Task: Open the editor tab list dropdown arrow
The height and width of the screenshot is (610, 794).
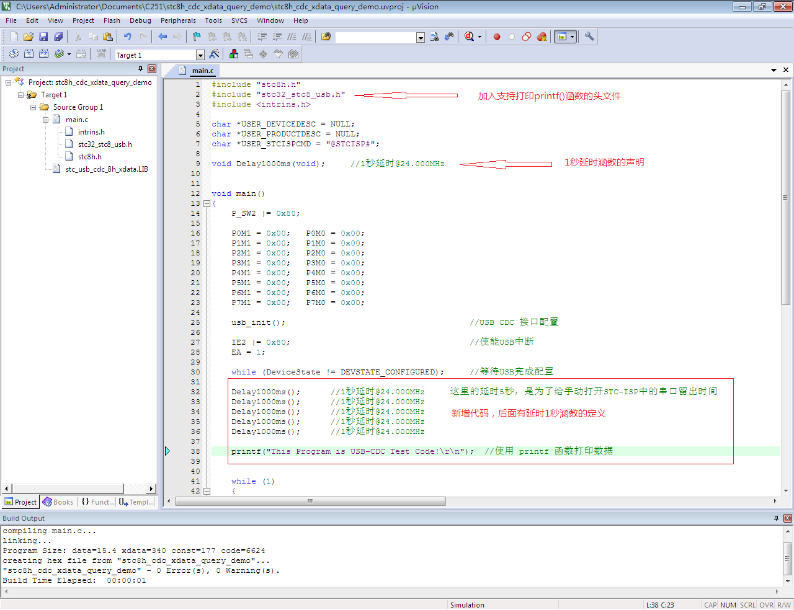Action: (x=774, y=70)
